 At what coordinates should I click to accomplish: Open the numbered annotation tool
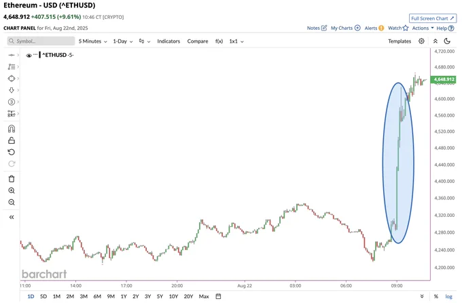[x=11, y=102]
